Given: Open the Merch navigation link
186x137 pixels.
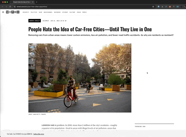Looking at the screenshot, I should click(x=85, y=12).
